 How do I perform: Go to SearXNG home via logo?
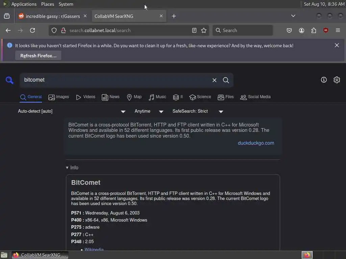[9, 80]
